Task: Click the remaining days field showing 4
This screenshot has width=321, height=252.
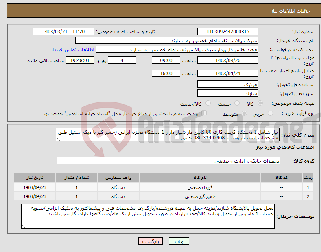Action: 122,60
